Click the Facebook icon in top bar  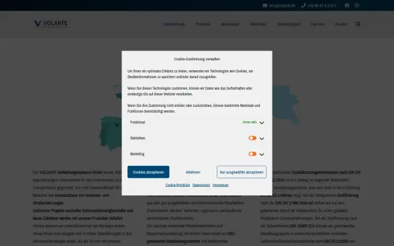coord(347,5)
